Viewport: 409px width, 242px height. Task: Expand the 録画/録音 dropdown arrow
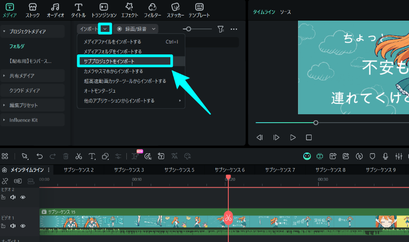coord(153,29)
